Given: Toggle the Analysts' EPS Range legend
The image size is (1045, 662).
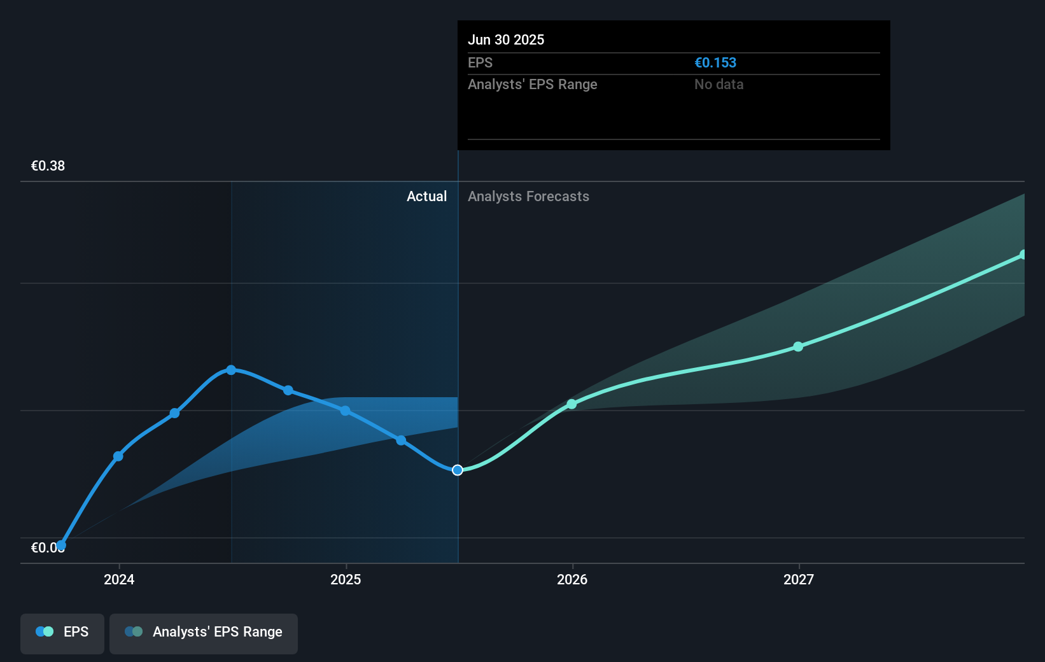Looking at the screenshot, I should (204, 633).
